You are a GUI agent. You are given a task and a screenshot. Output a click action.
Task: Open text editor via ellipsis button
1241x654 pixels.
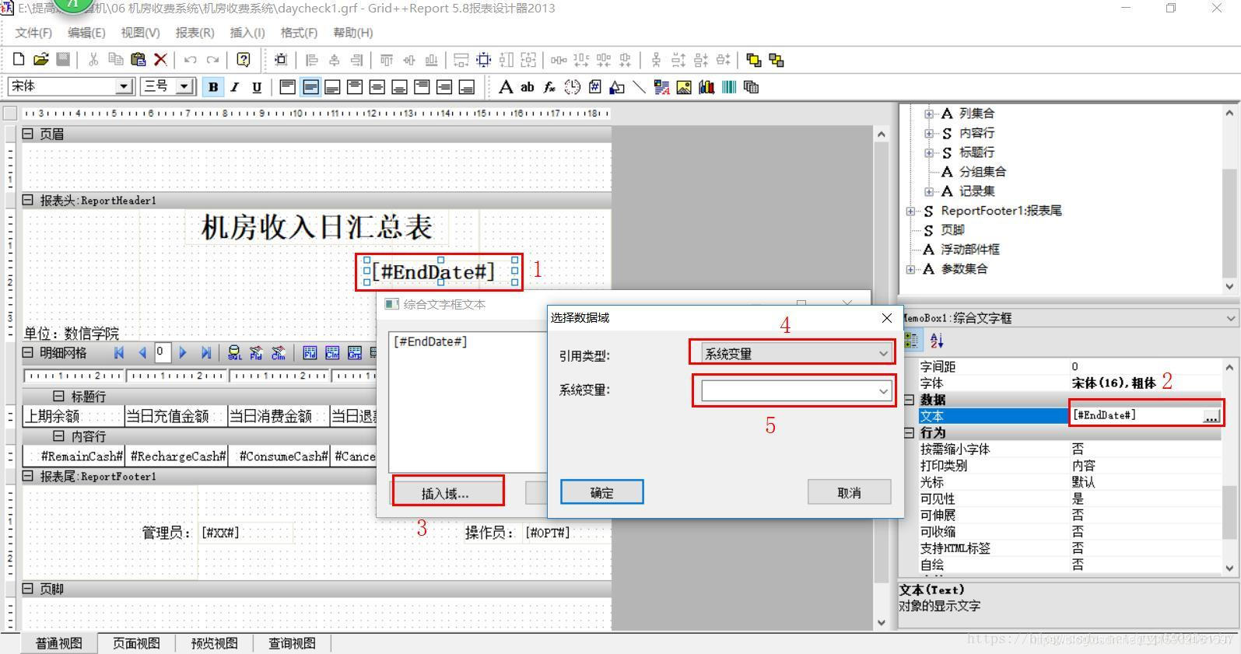tap(1211, 416)
